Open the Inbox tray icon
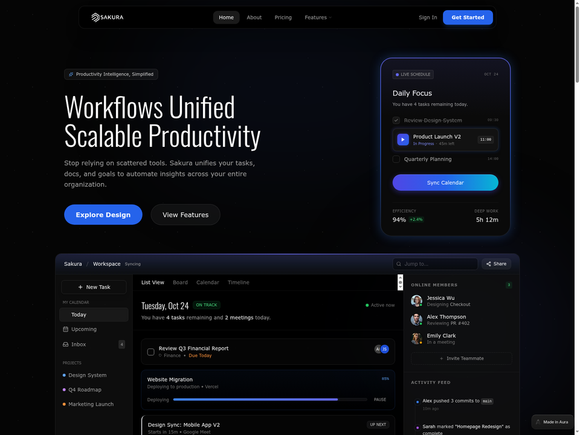The image size is (580, 435). coord(65,344)
